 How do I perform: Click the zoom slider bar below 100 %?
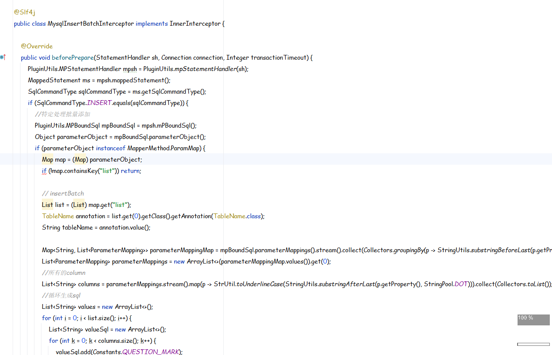pos(533,344)
